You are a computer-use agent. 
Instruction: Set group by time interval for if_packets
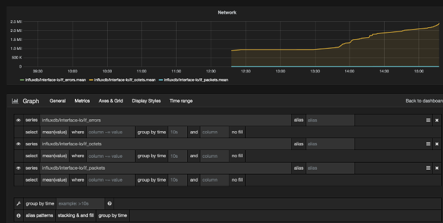pos(178,180)
